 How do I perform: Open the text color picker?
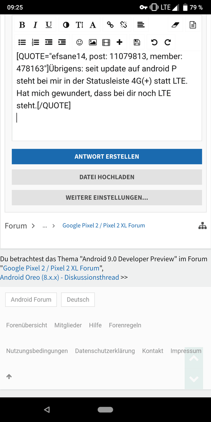[x=66, y=25]
